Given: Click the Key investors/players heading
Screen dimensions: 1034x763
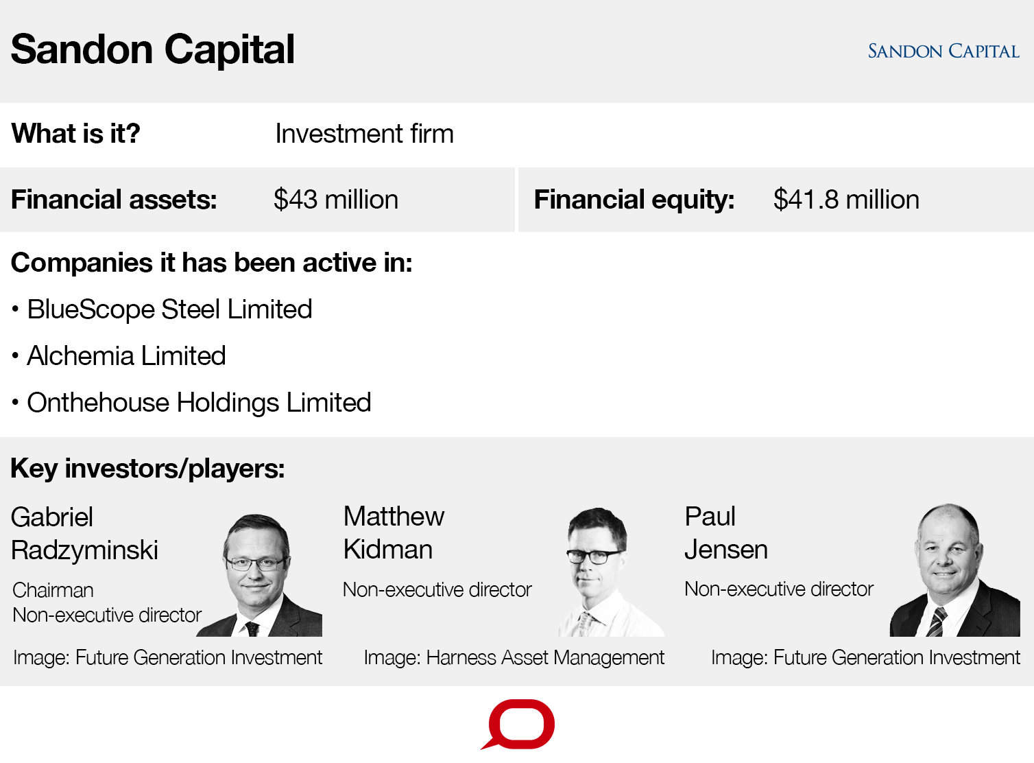Looking at the screenshot, I should coord(147,469).
